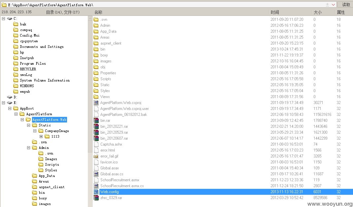Click the file icon of AgentPlatform_06182012.bak

(96, 115)
